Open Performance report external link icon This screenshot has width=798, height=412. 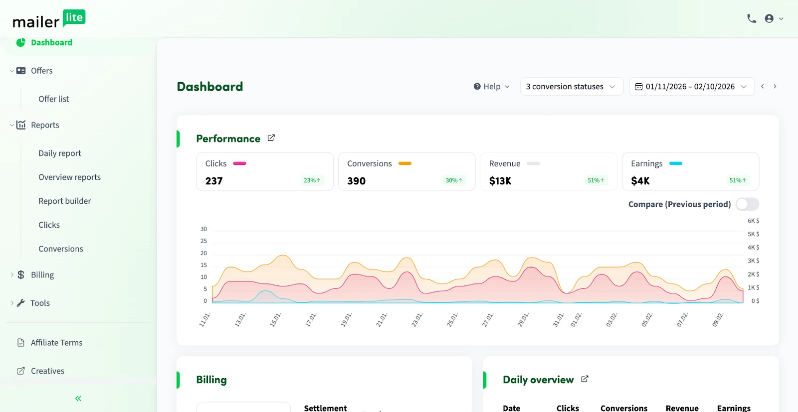click(x=271, y=138)
